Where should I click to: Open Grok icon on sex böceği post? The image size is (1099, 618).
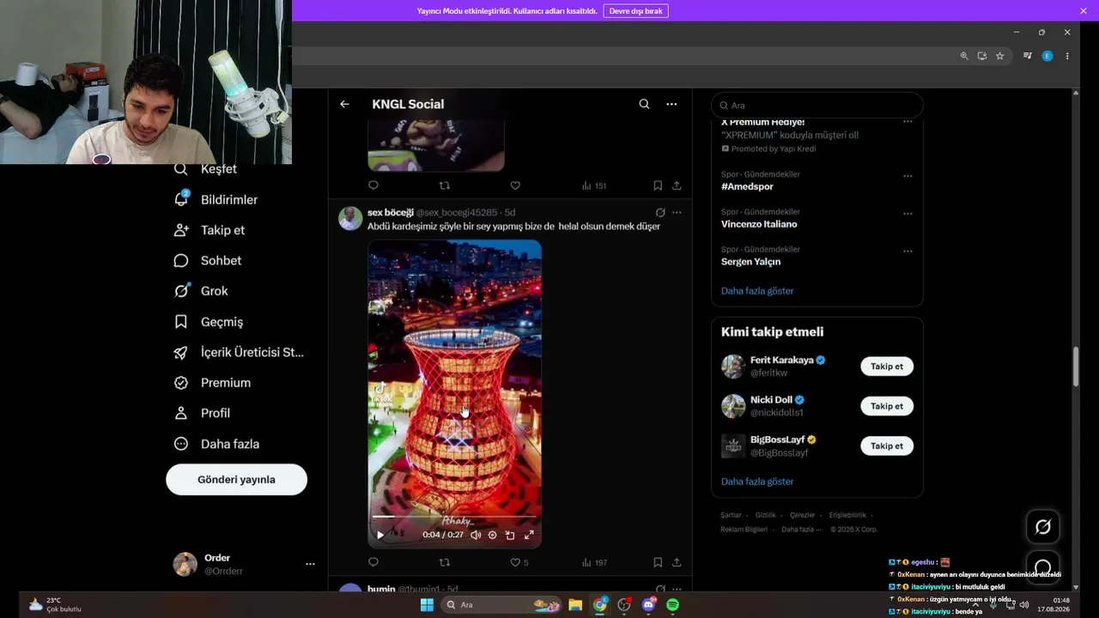tap(660, 213)
